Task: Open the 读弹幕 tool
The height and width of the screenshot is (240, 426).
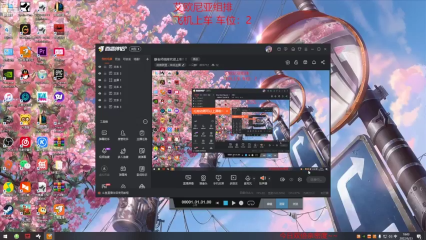Action: [x=142, y=153]
